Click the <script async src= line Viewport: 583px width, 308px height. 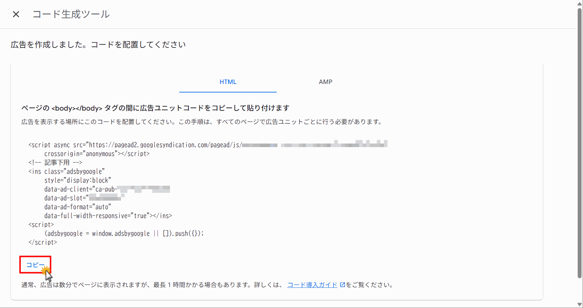click(x=208, y=145)
